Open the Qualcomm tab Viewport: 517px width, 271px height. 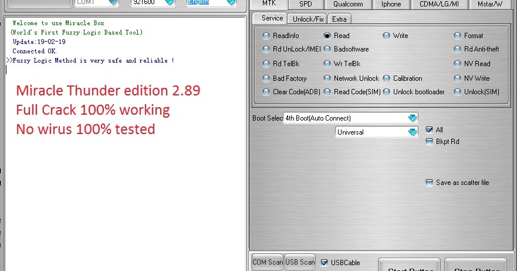click(348, 4)
